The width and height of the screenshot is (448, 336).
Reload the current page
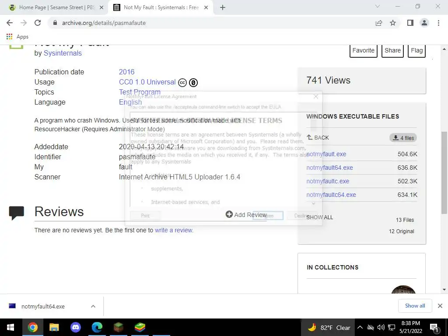38,23
